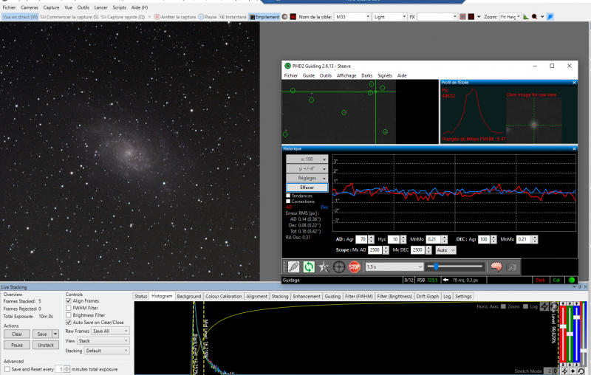Click the lightning icon below RGB sliders

(564, 371)
